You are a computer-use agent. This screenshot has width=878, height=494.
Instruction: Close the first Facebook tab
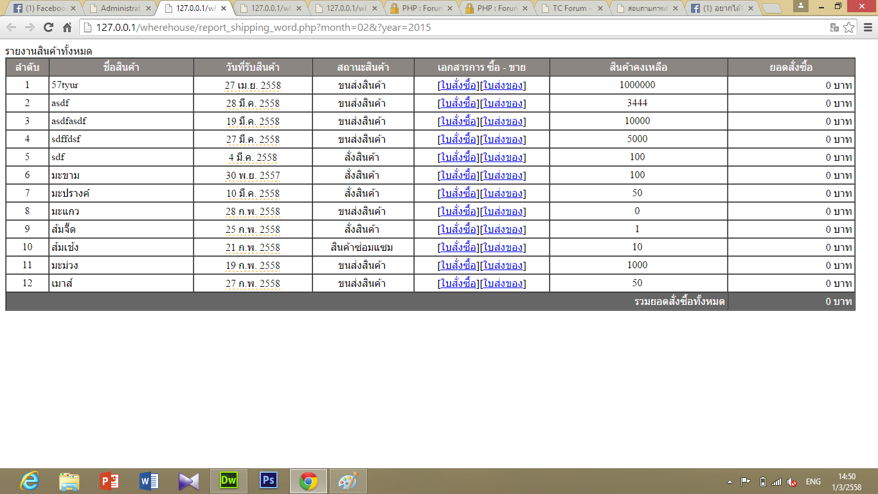coord(73,9)
